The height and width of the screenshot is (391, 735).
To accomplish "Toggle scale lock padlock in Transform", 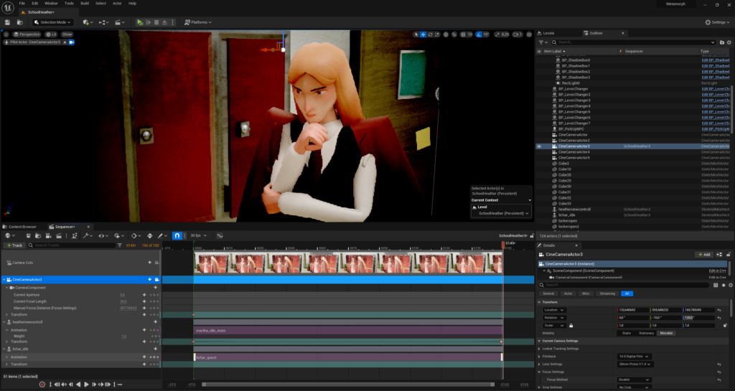I will (571, 326).
